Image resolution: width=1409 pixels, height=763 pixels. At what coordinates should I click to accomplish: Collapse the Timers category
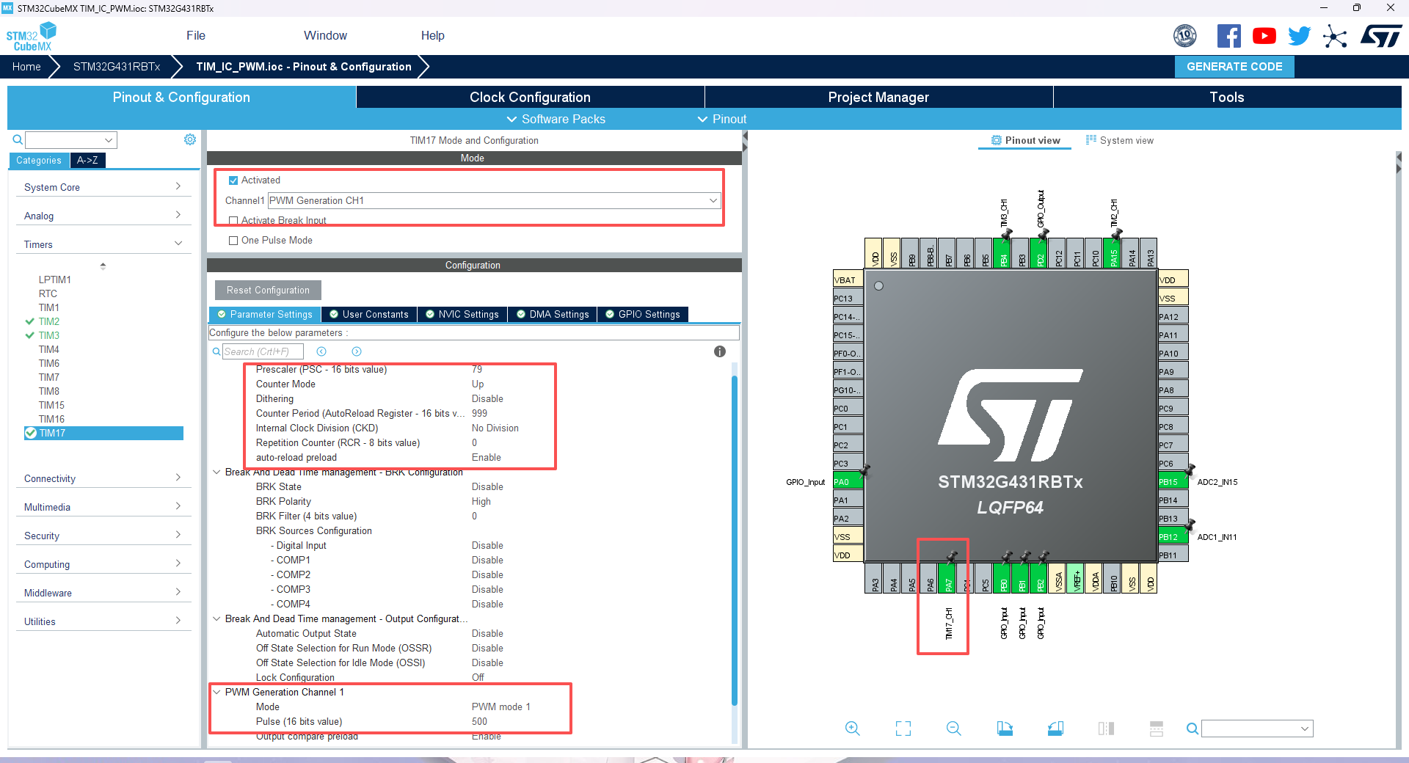103,244
